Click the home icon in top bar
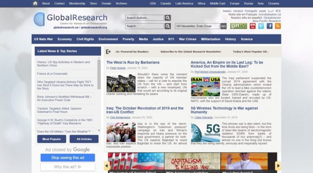The width and height of the screenshot is (313, 173). 35,3
